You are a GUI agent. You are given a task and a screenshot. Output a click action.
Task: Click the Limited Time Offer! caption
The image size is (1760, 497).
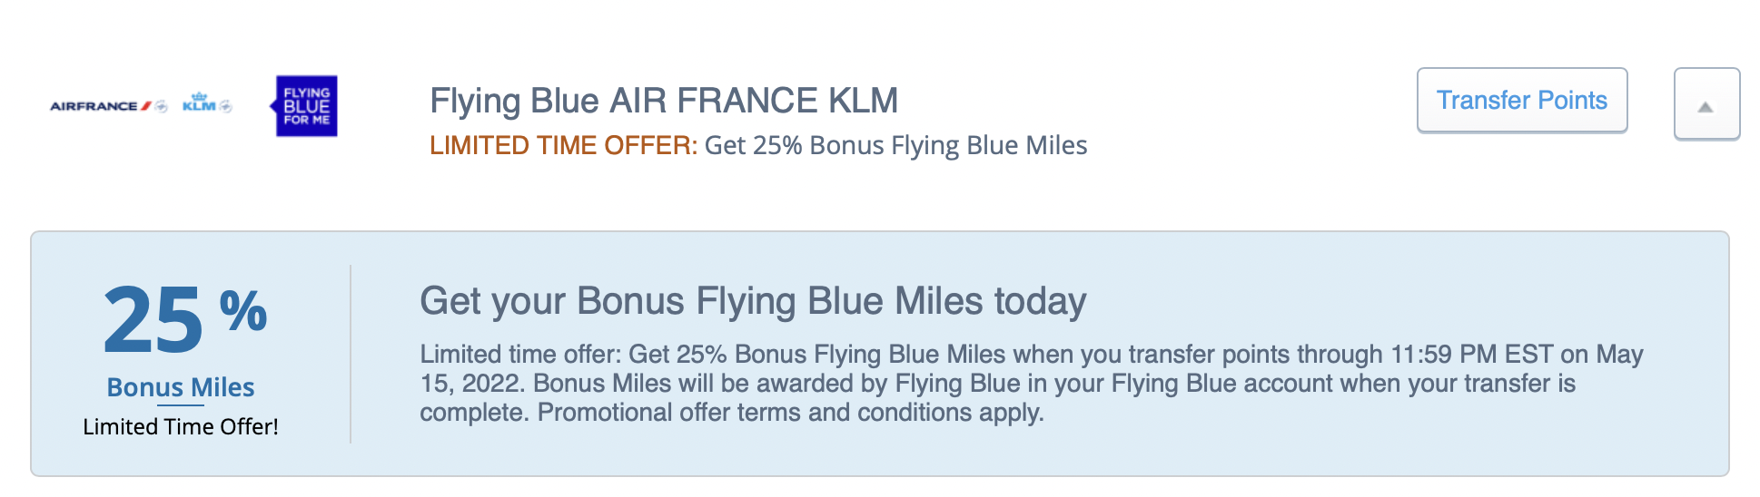(181, 427)
